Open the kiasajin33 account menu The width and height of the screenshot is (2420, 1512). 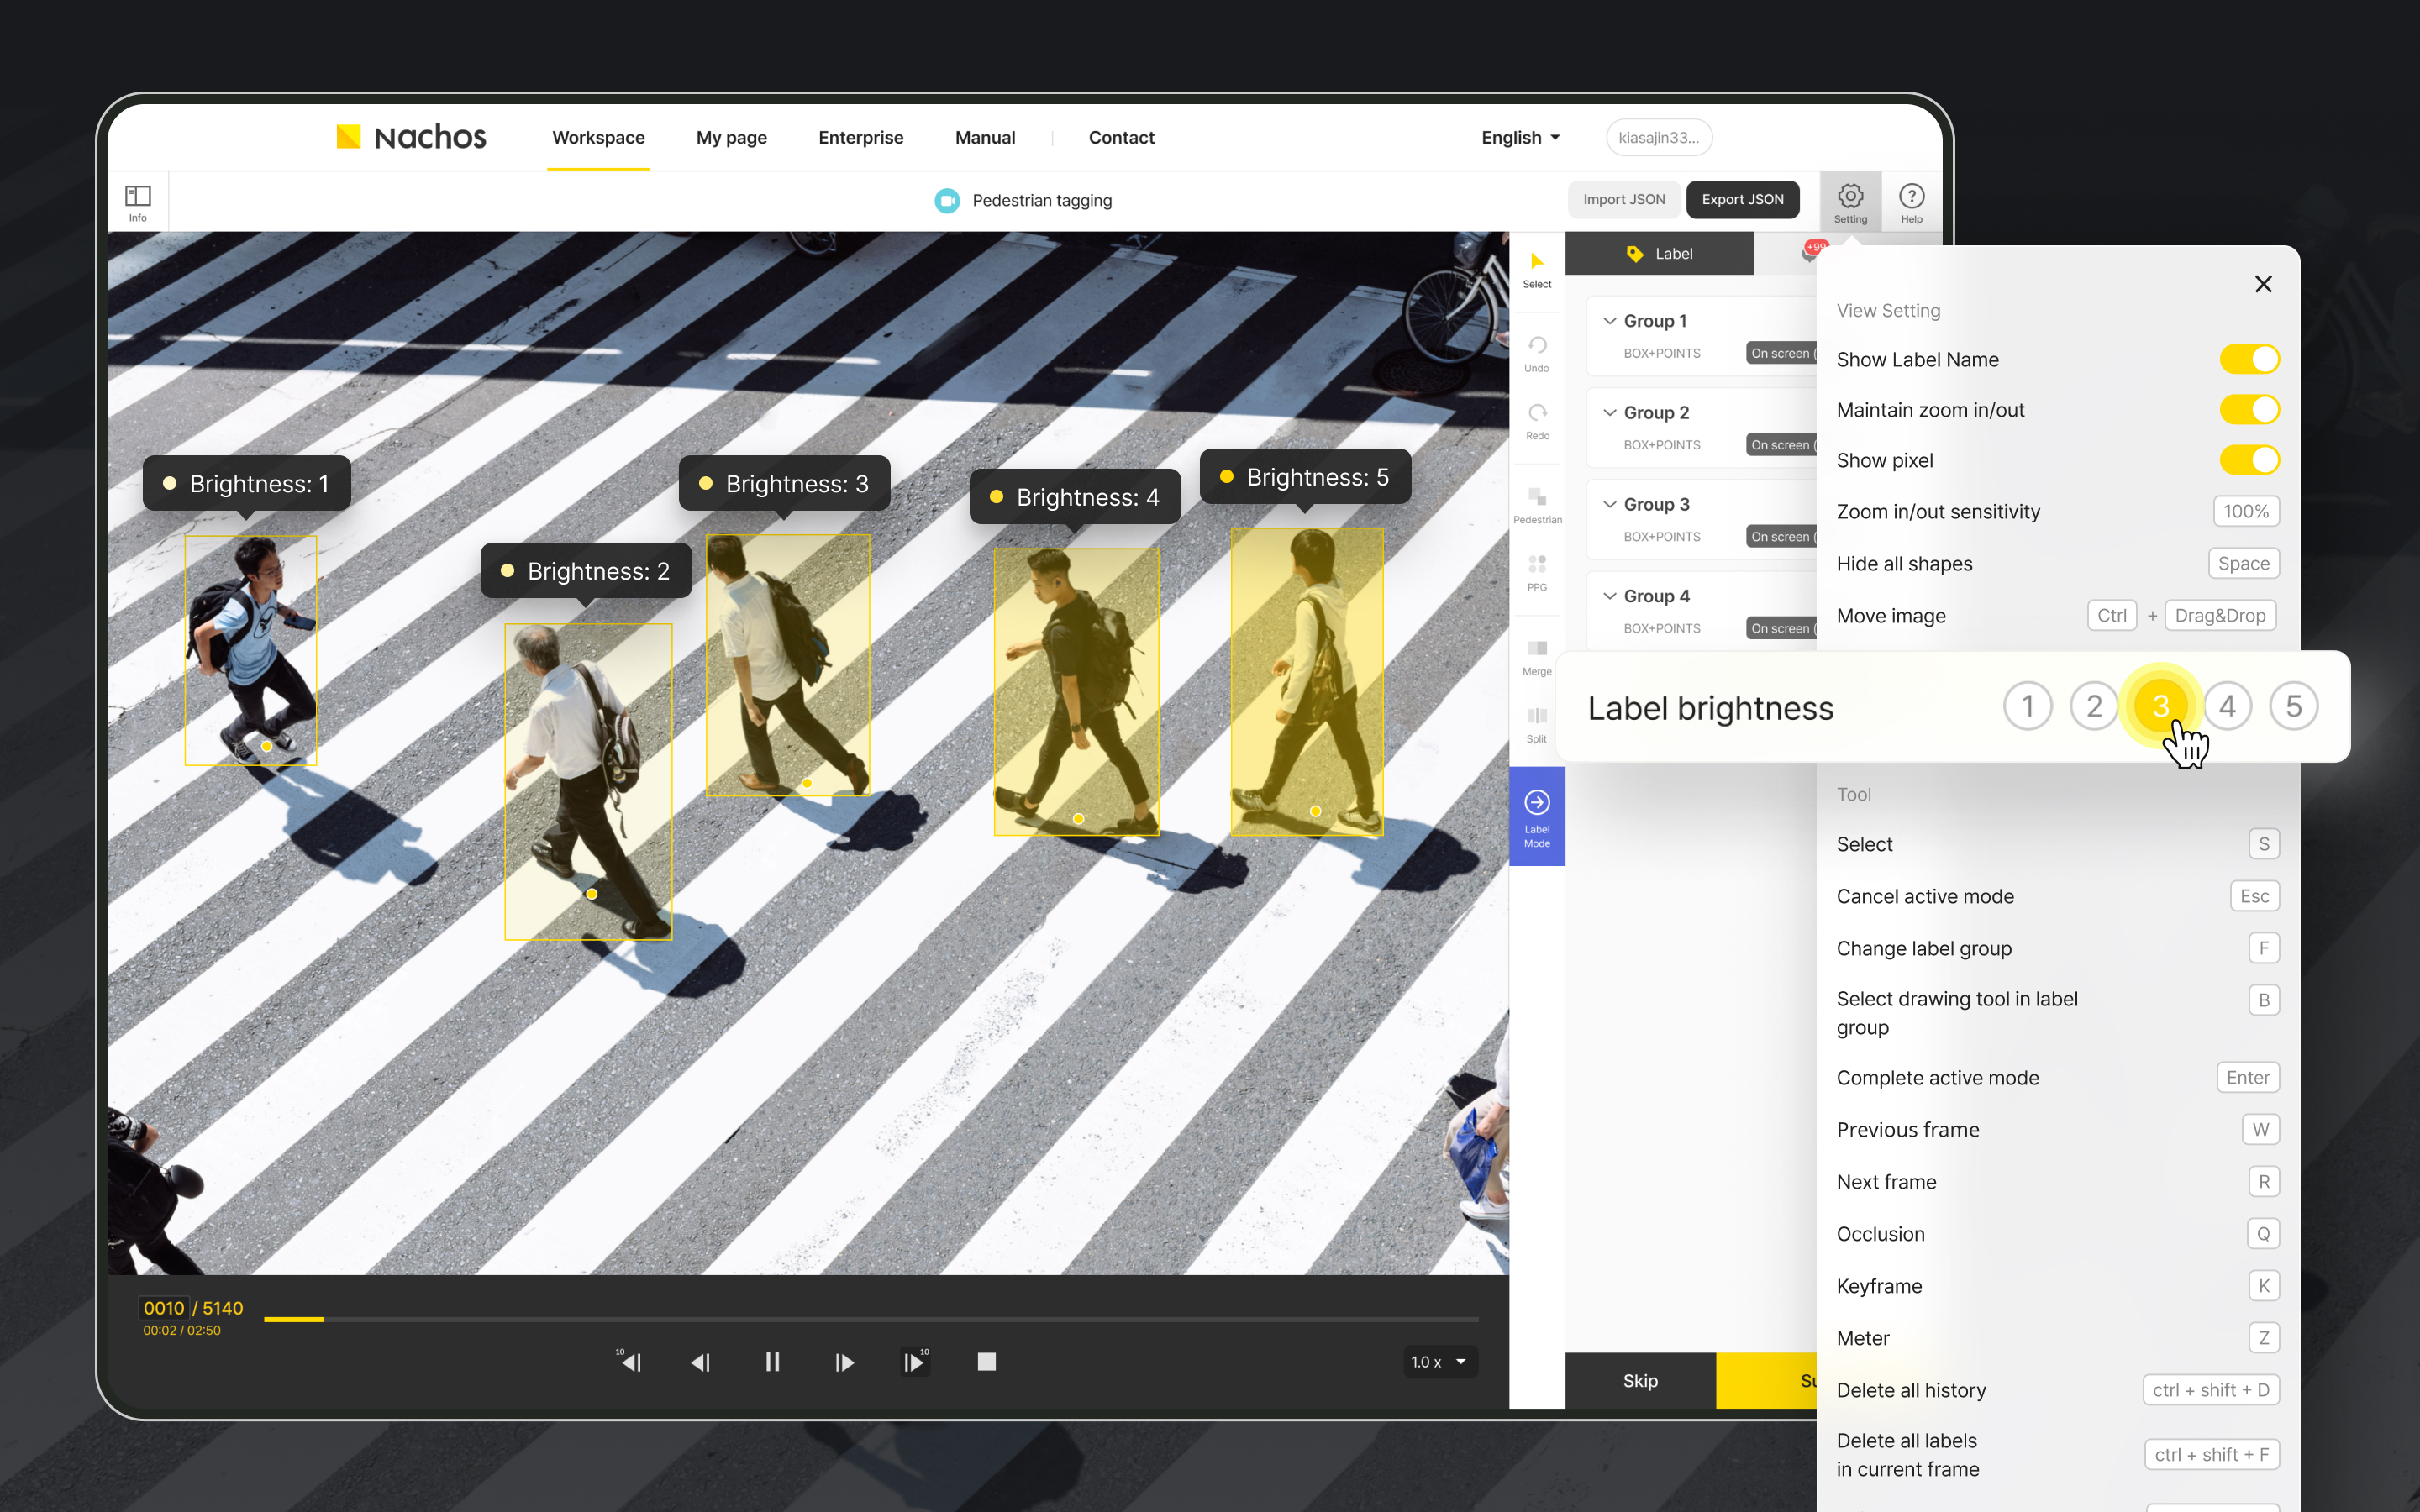pos(1658,137)
